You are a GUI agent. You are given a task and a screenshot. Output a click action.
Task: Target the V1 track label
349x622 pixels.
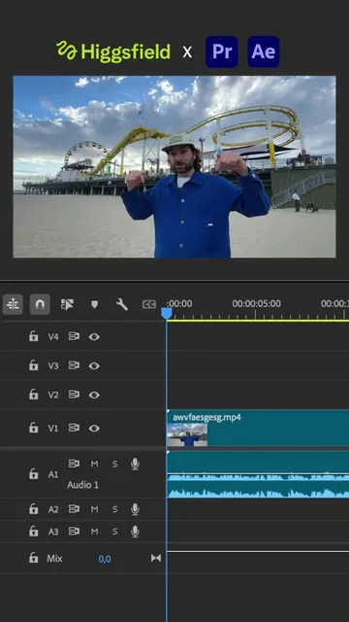[53, 428]
